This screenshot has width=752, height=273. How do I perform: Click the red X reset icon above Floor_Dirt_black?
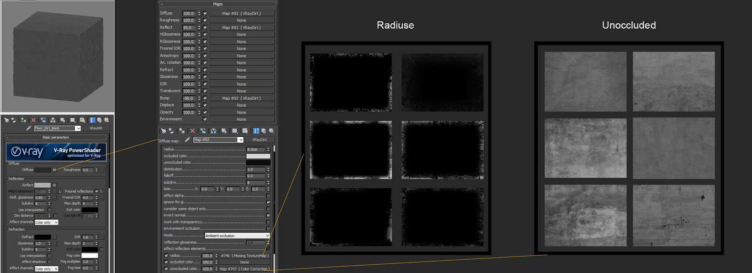click(x=33, y=120)
